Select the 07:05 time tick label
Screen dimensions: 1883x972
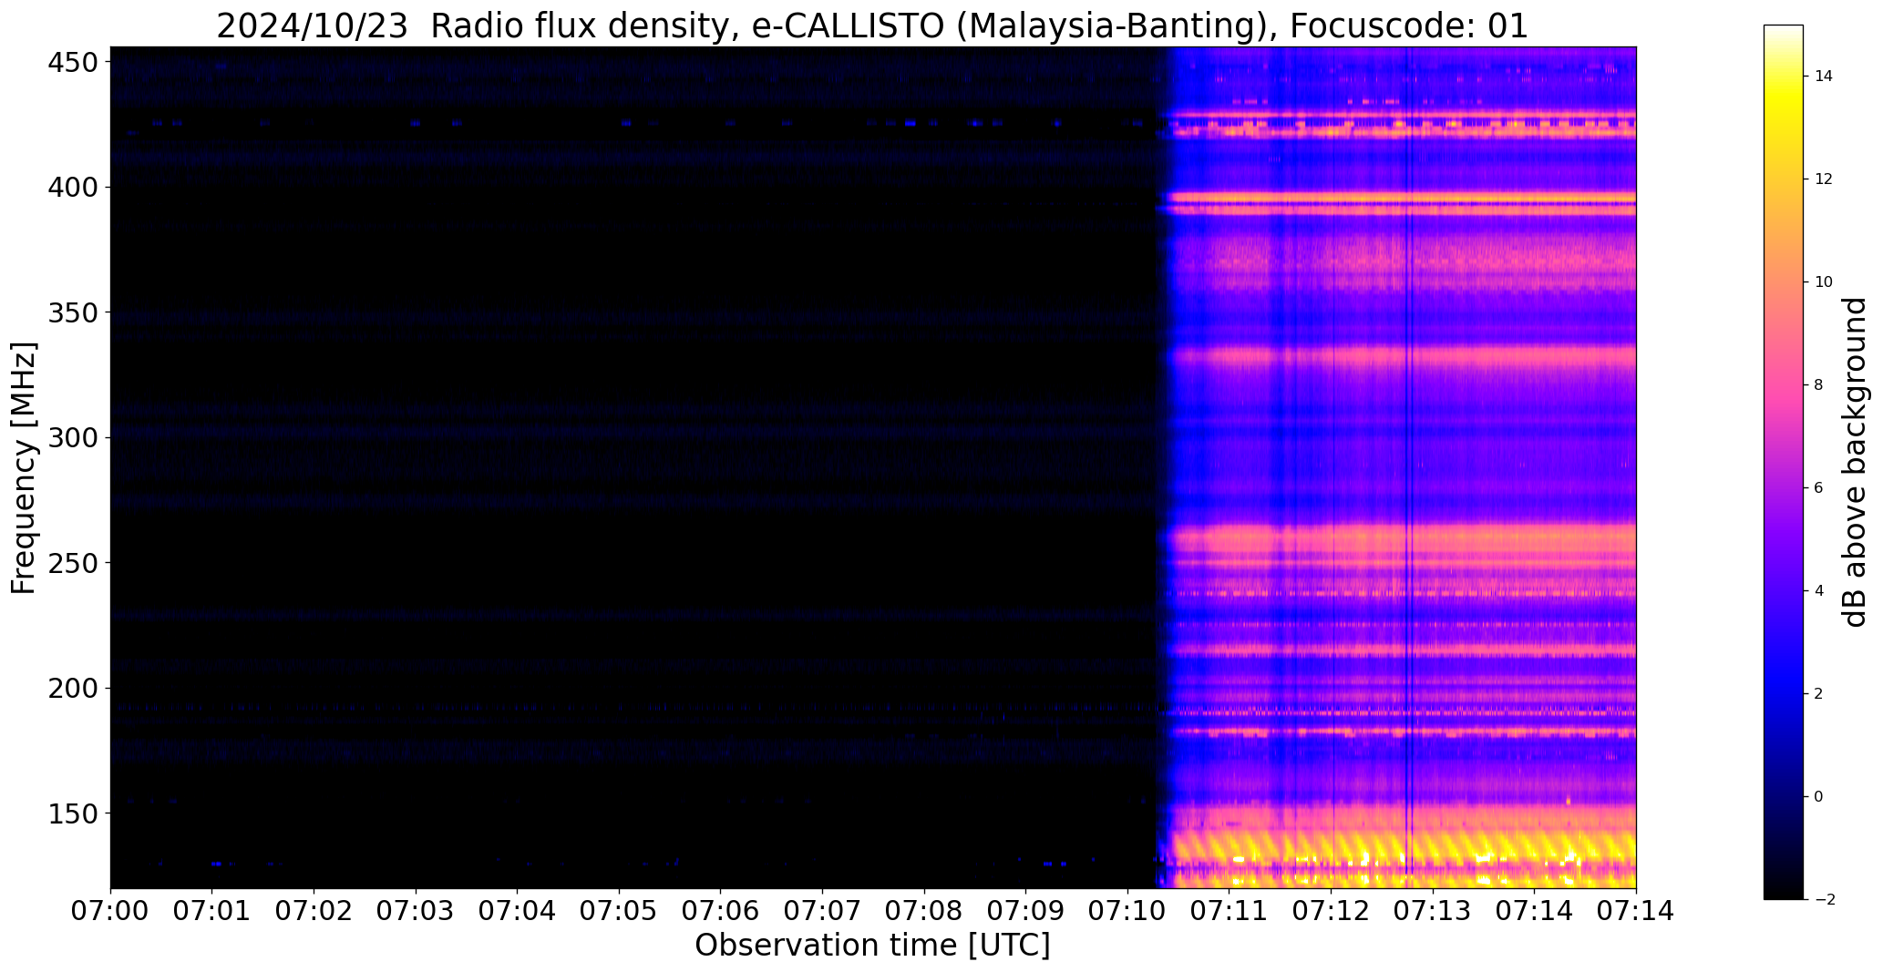coord(620,911)
